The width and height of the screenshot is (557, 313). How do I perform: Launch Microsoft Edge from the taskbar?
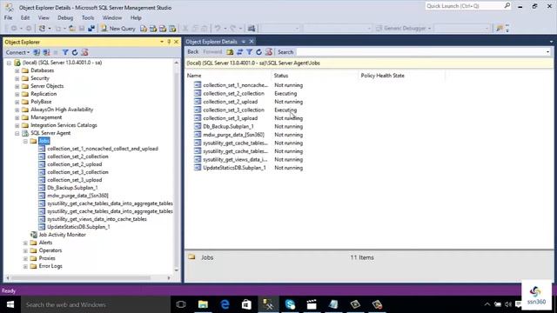click(225, 304)
